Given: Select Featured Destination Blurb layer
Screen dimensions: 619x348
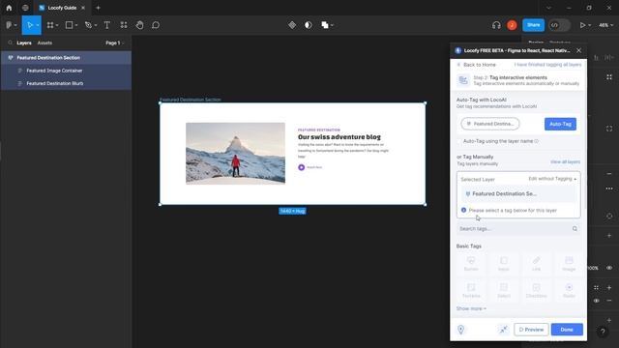Looking at the screenshot, I should pyautogui.click(x=66, y=84).
